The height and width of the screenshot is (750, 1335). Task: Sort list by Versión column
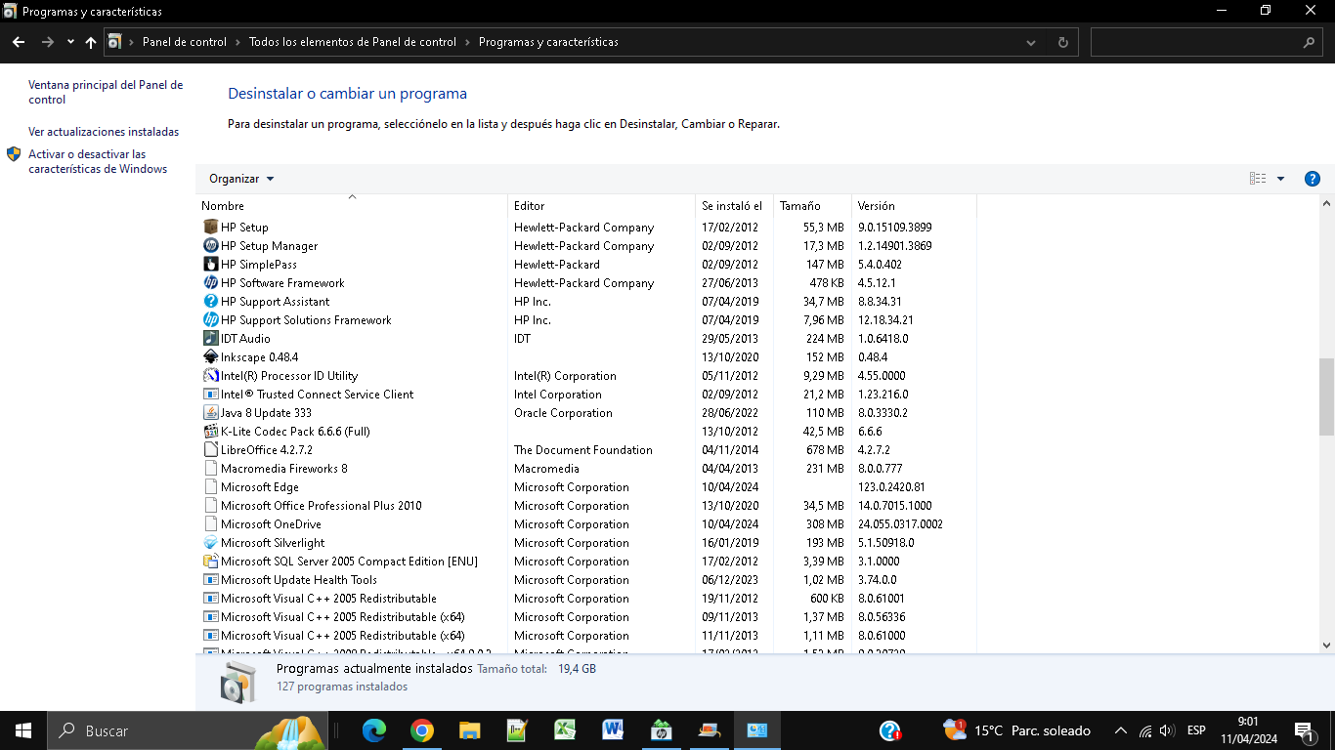914,205
